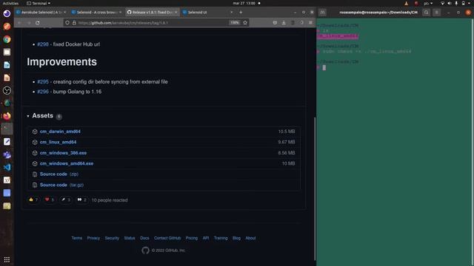Click the browser page vertical scrollbar
Viewport: 474px width, 266px height.
coord(314,188)
